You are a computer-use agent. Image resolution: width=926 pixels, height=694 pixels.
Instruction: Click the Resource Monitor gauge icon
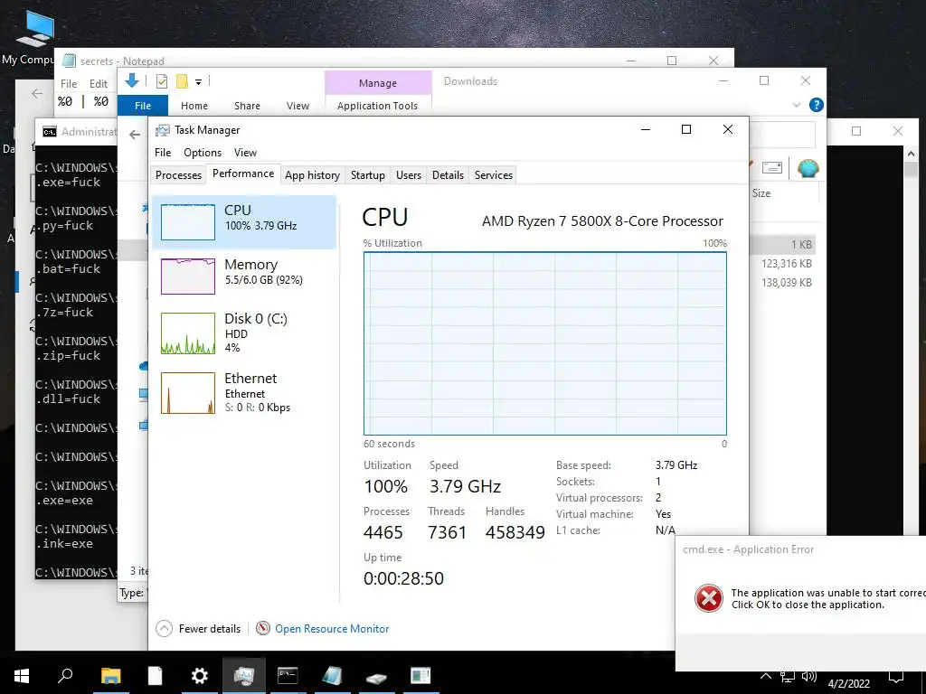(263, 629)
